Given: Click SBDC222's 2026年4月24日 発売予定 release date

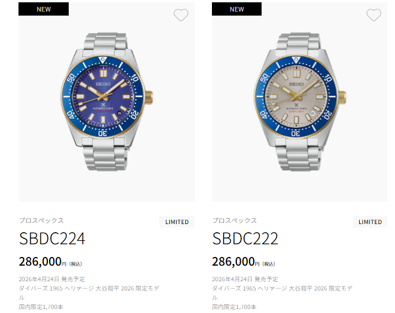Looking at the screenshot, I should (245, 280).
